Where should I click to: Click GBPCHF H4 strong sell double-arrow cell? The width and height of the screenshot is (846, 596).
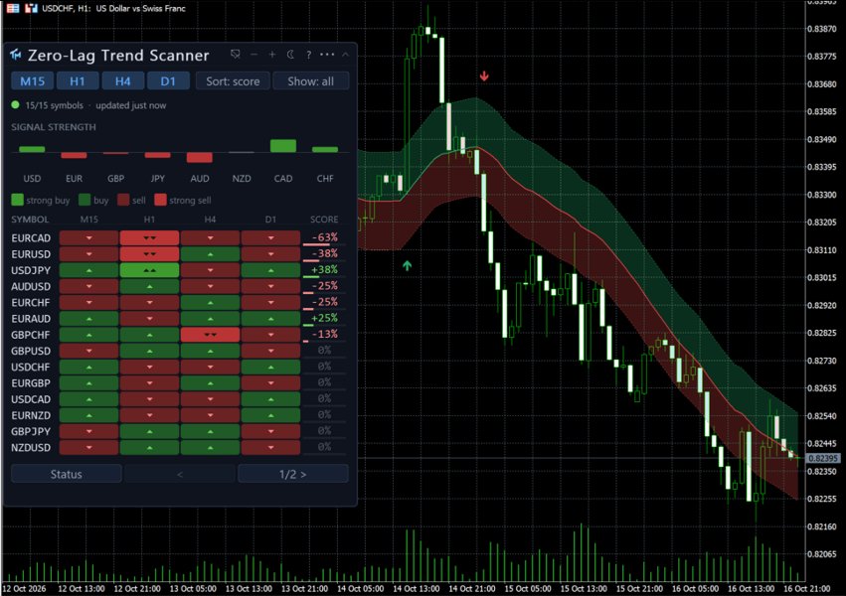210,335
